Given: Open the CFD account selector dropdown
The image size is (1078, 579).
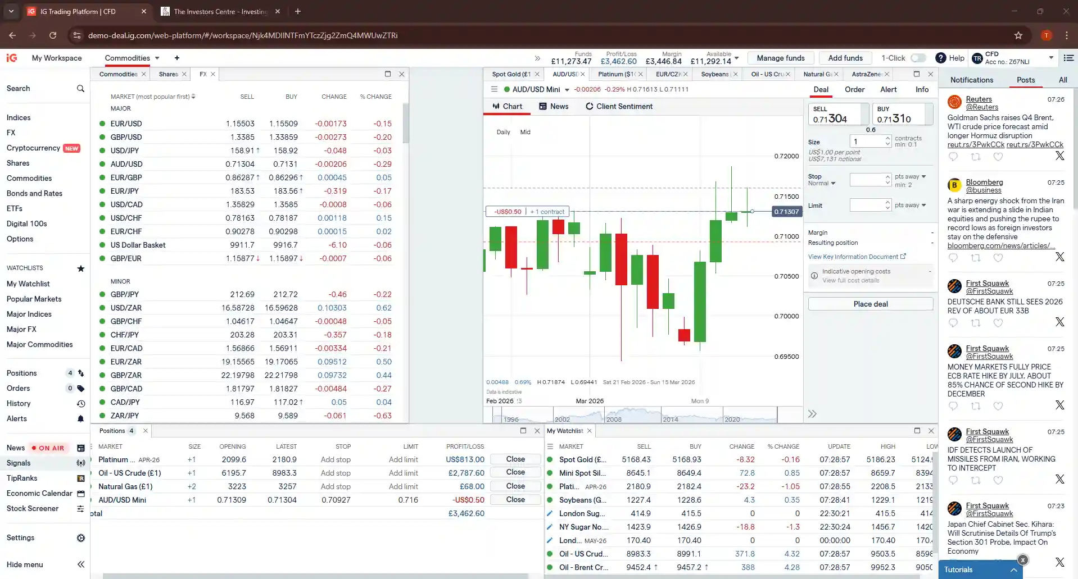Looking at the screenshot, I should pos(1051,58).
